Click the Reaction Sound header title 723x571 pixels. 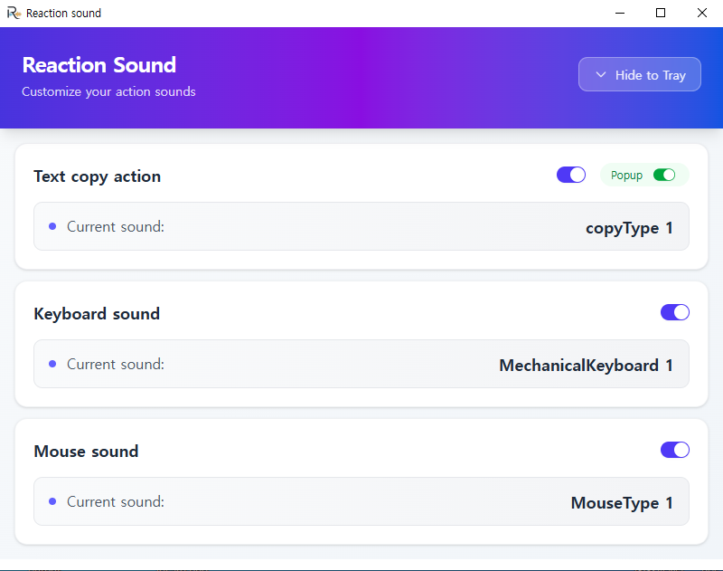point(99,65)
